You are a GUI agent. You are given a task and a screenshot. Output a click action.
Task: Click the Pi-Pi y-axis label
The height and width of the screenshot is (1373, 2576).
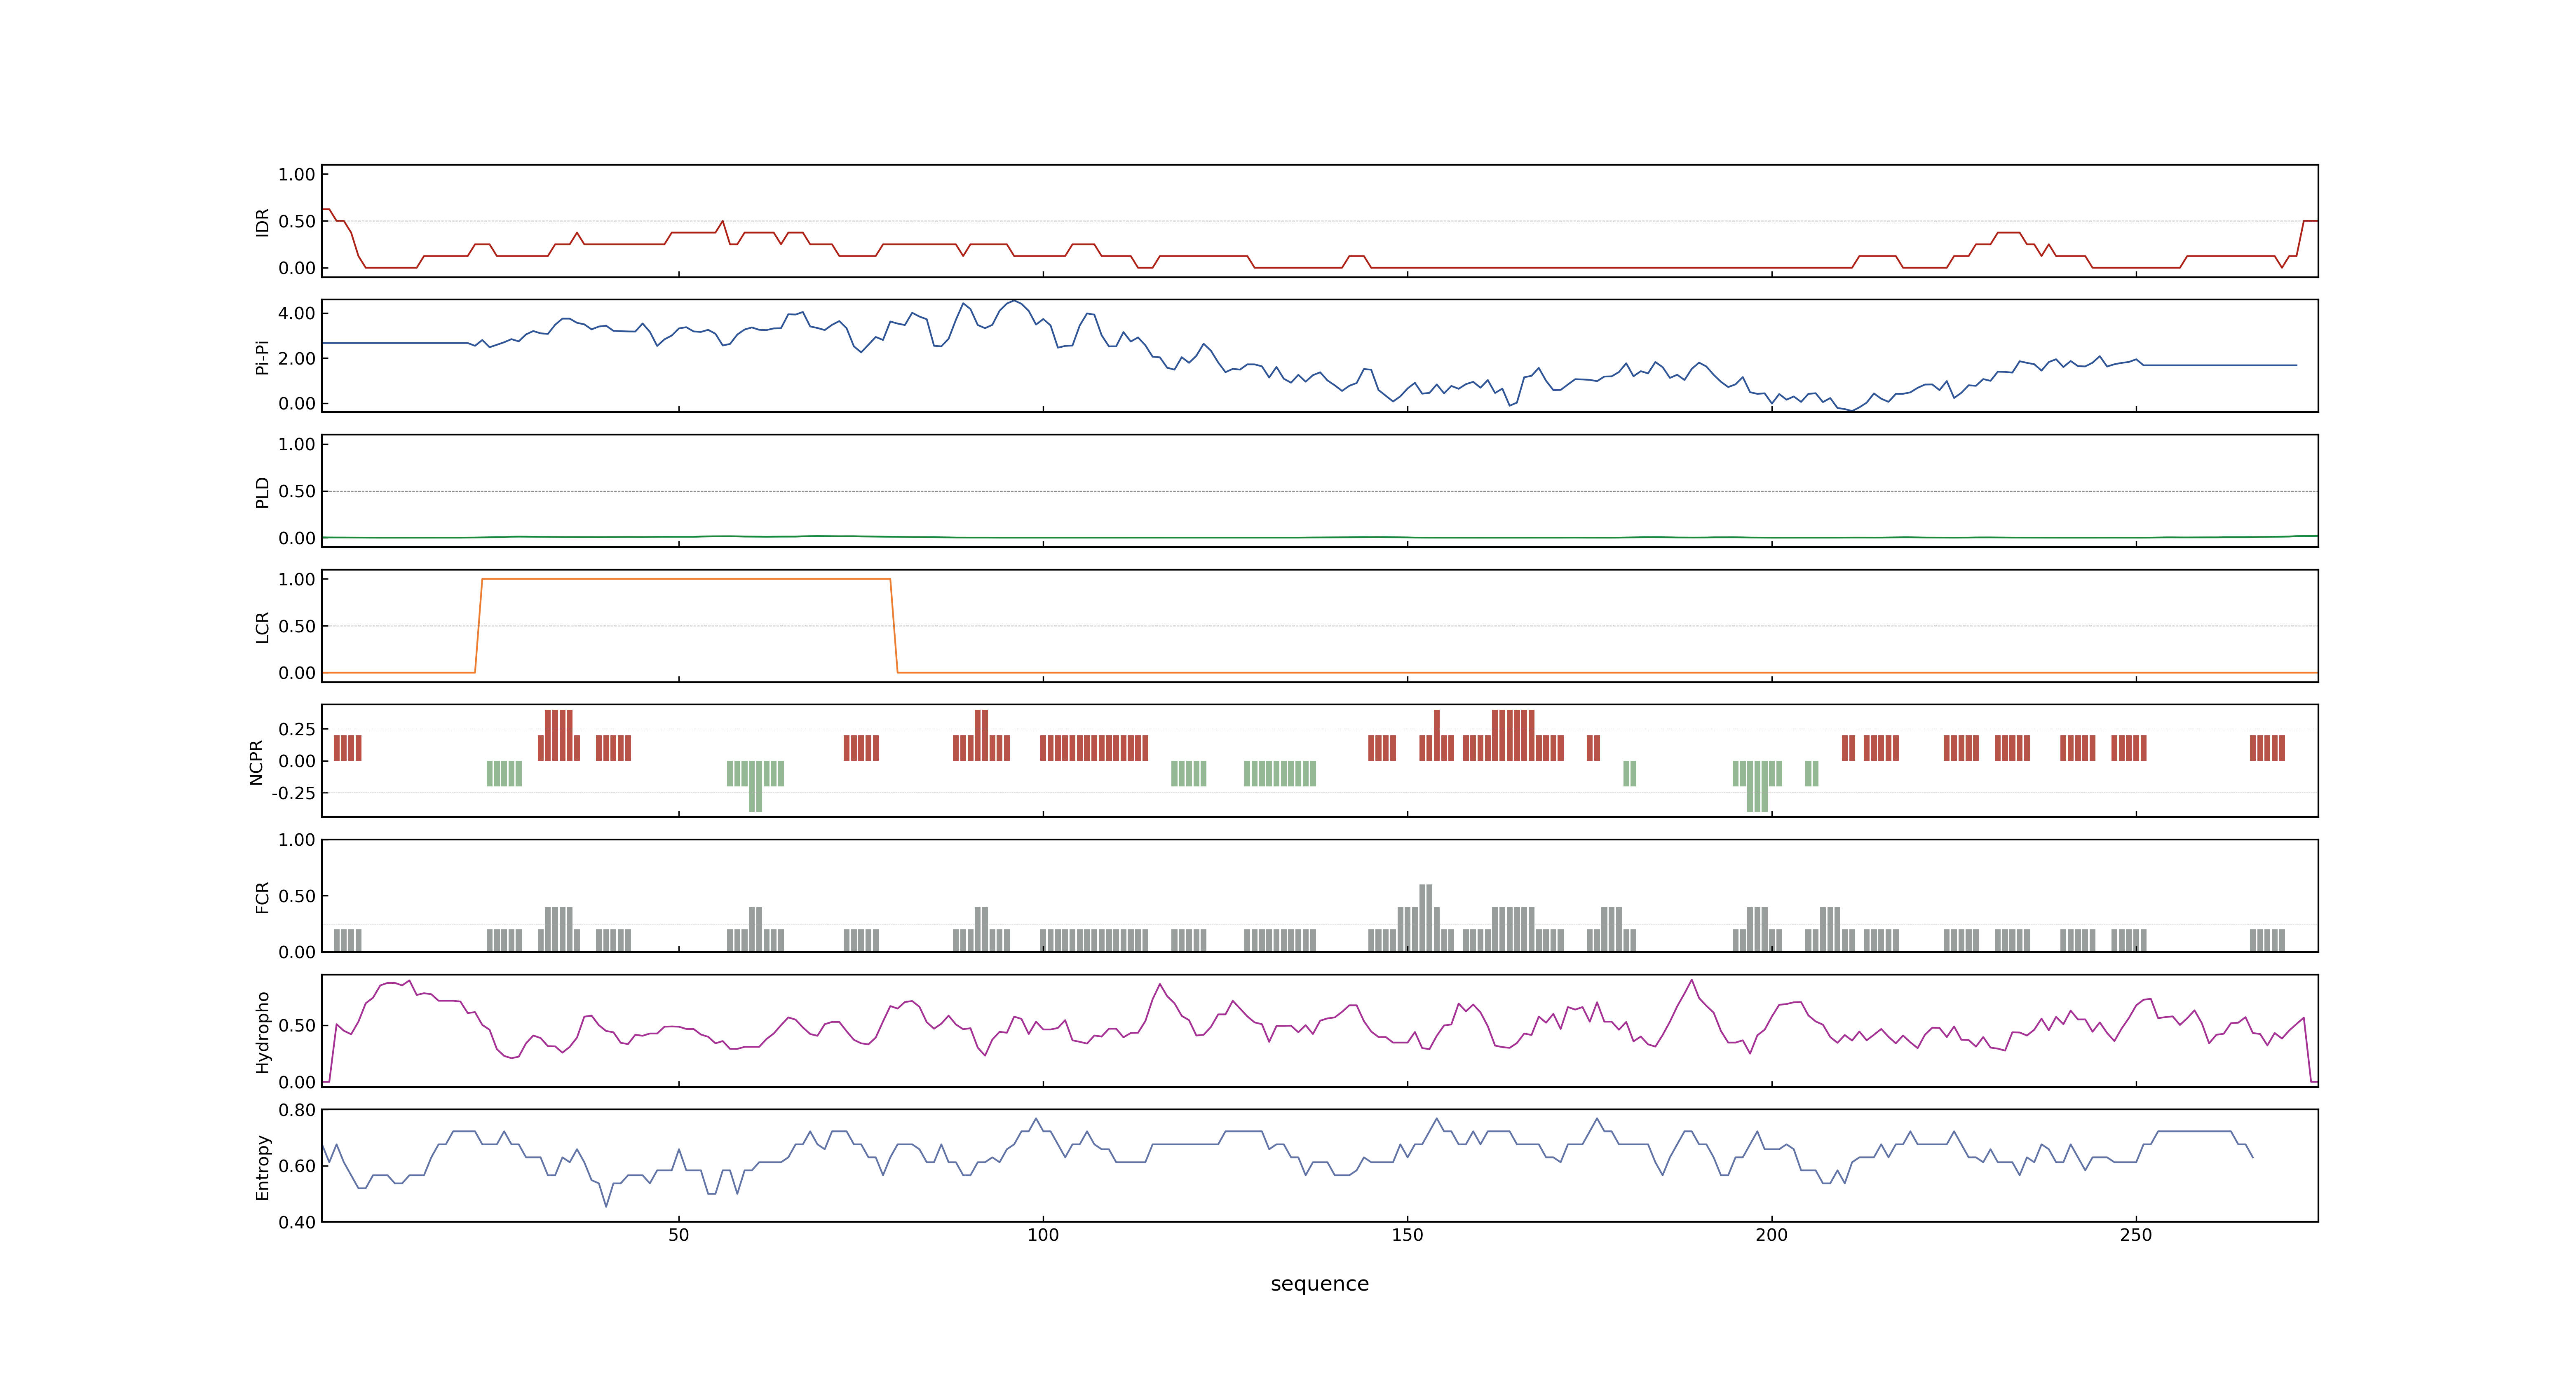[x=262, y=357]
